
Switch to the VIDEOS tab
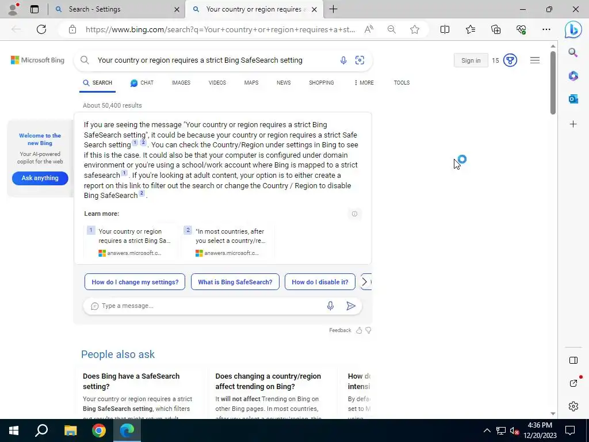point(217,83)
